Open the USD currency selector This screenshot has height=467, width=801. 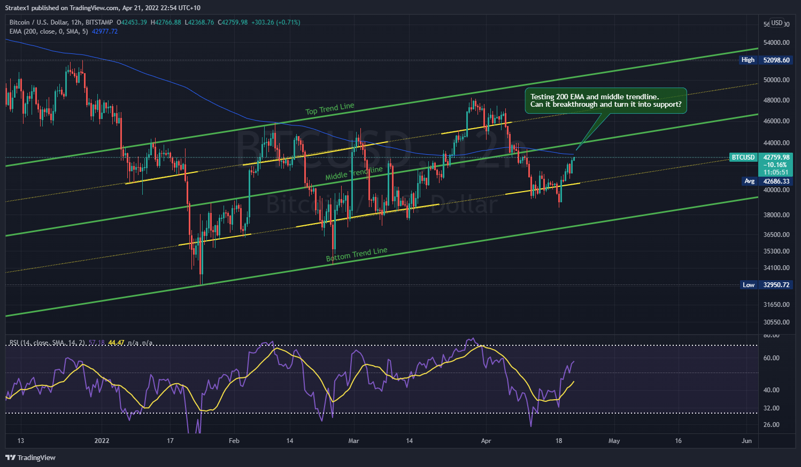pyautogui.click(x=777, y=23)
